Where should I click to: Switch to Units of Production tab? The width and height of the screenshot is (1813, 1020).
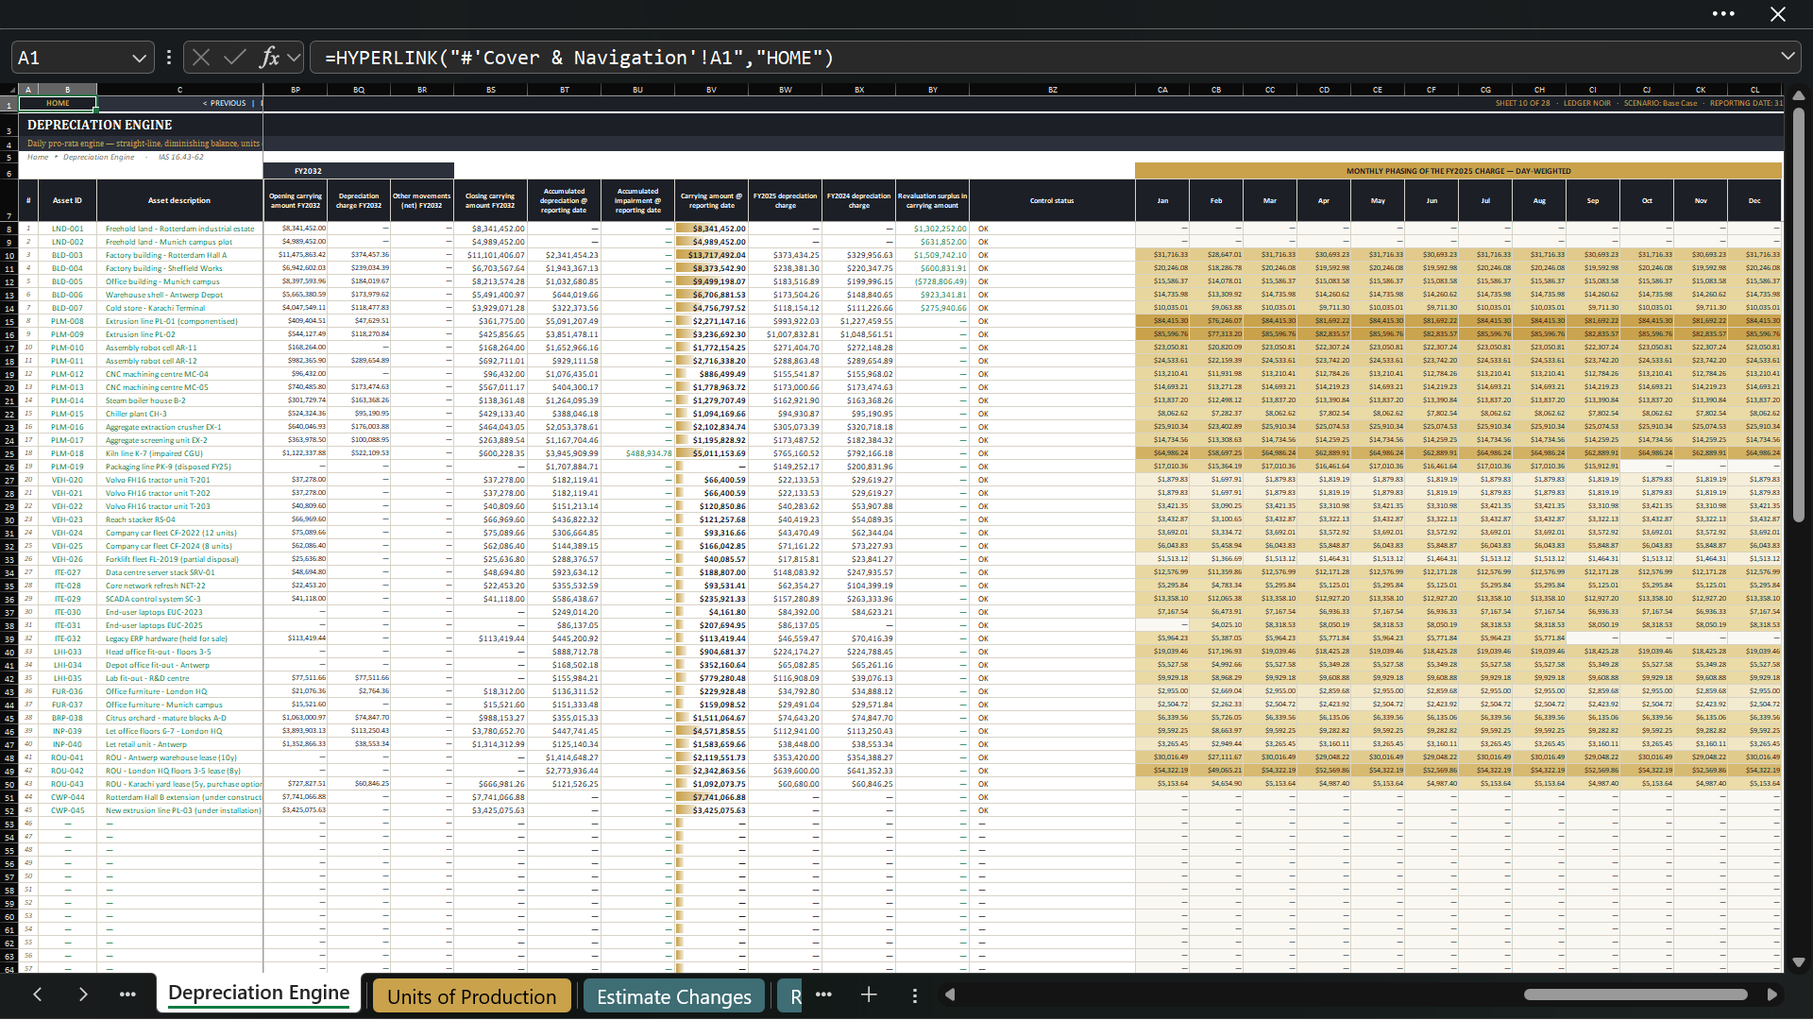[x=472, y=996]
